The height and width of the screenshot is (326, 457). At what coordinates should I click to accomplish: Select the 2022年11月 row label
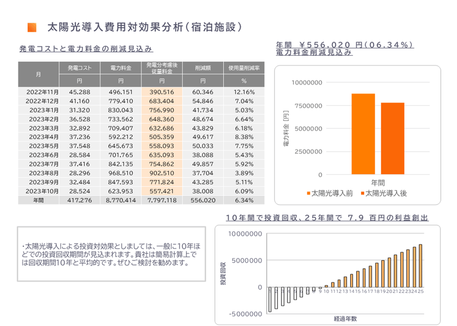tap(38, 92)
